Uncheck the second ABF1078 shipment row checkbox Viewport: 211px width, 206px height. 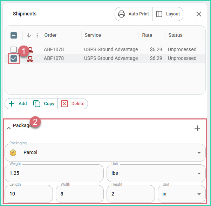14,59
